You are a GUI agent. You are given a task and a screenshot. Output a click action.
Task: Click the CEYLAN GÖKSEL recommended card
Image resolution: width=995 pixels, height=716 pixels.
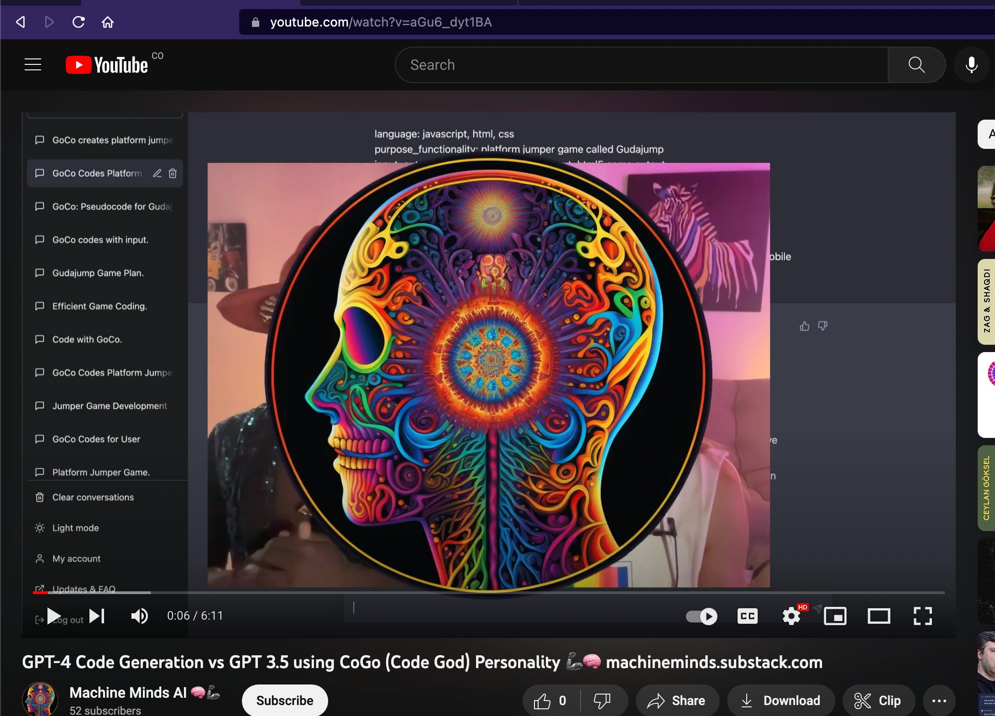(x=986, y=488)
